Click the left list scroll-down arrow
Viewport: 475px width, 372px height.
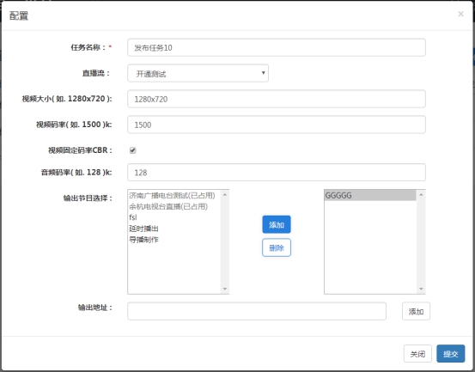coord(225,289)
